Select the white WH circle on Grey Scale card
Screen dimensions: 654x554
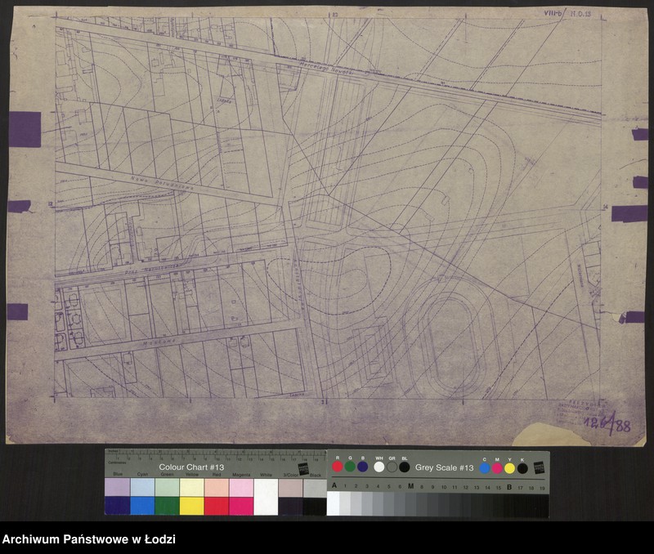(379, 467)
